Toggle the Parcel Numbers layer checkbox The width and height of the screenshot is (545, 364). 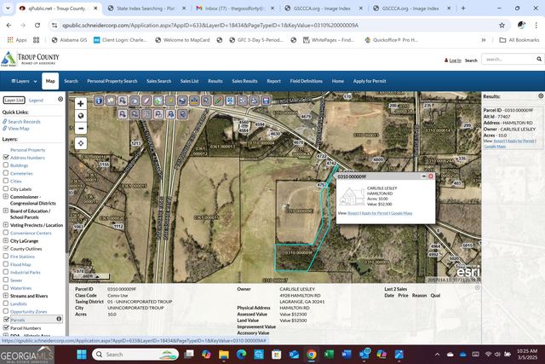coord(6,327)
